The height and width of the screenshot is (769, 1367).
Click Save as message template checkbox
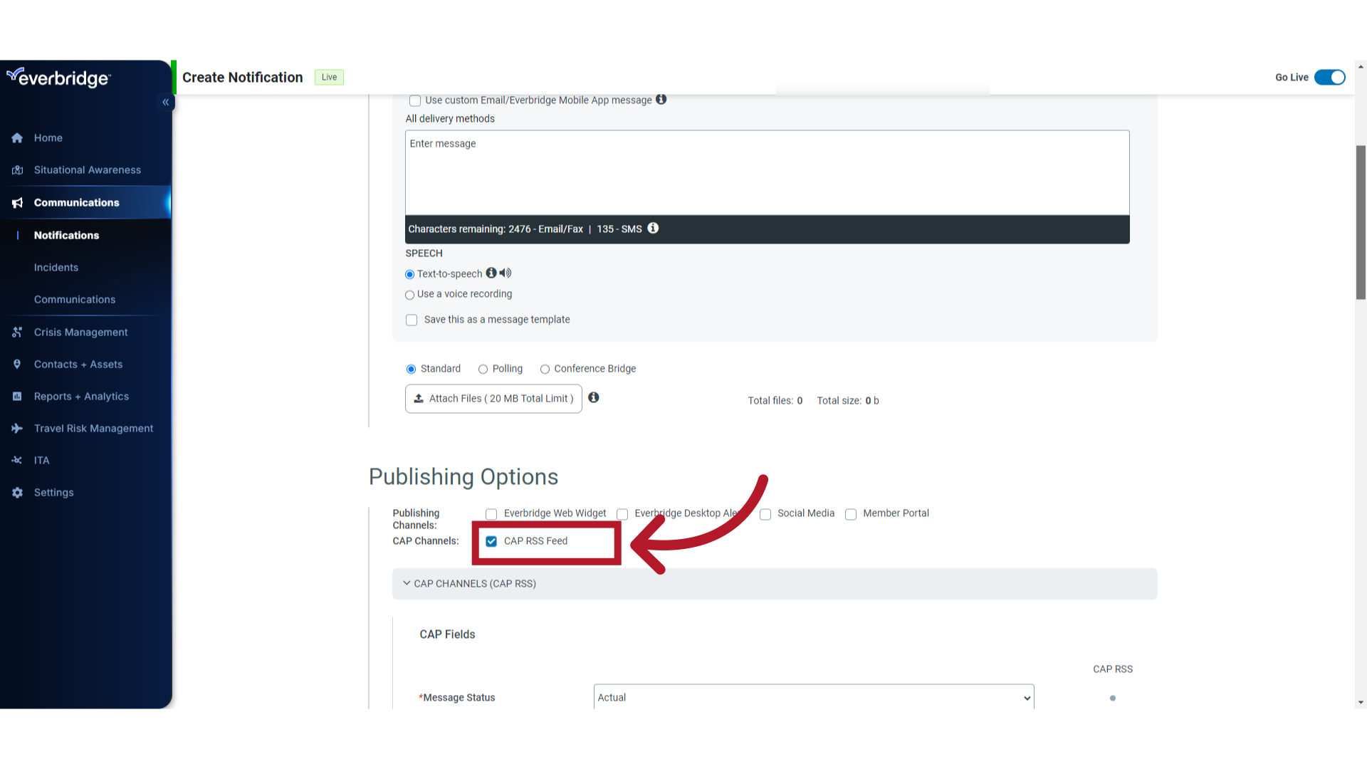412,319
